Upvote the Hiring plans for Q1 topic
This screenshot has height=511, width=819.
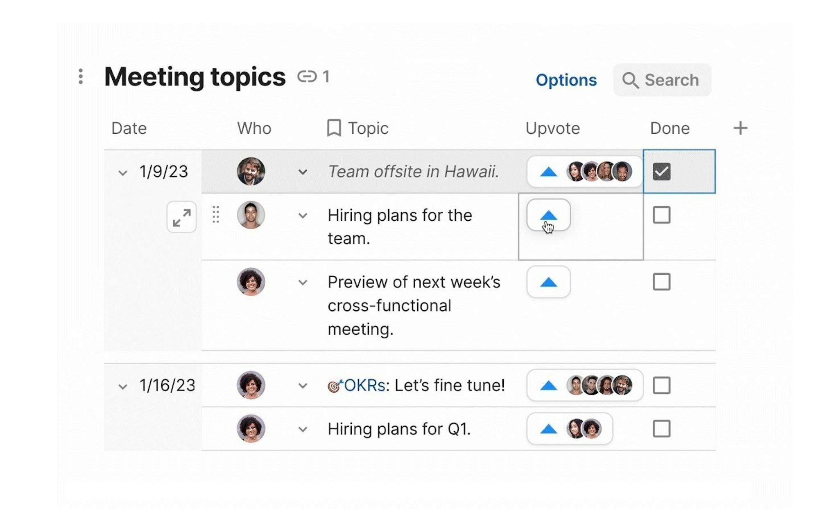click(x=548, y=429)
